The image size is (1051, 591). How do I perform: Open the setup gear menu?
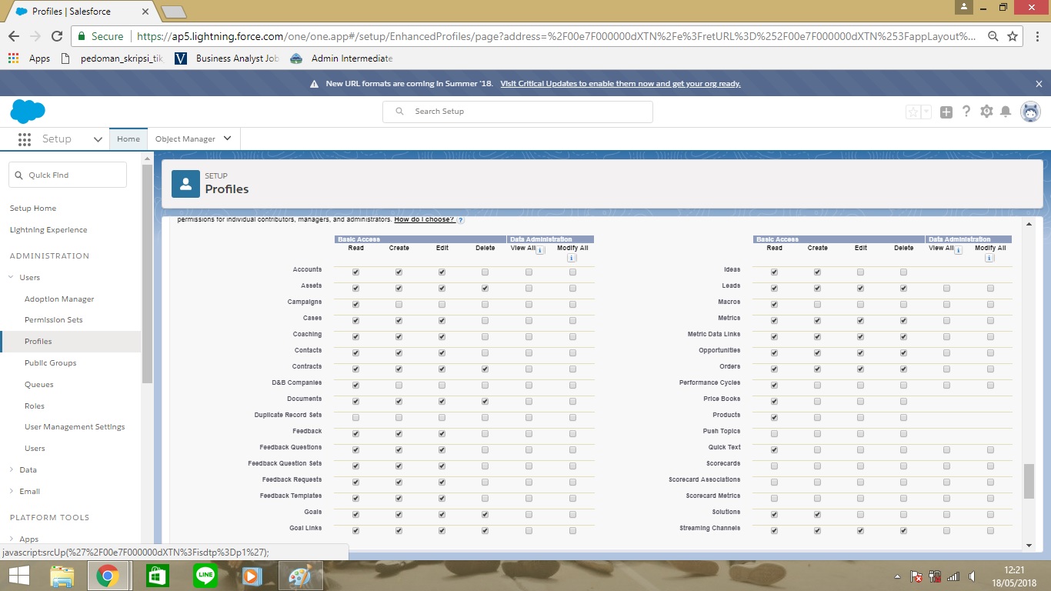click(x=986, y=112)
